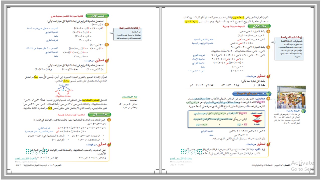Click the green مثالان badge beside كتابة عبارات تتضمن عملية طرح

point(97,15)
